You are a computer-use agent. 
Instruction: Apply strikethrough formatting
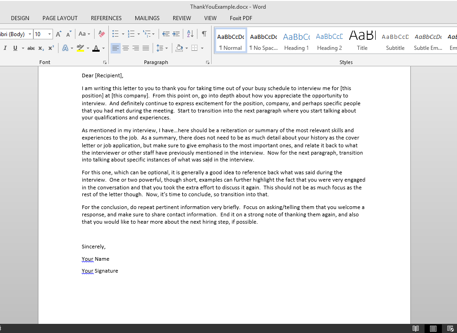click(x=31, y=48)
